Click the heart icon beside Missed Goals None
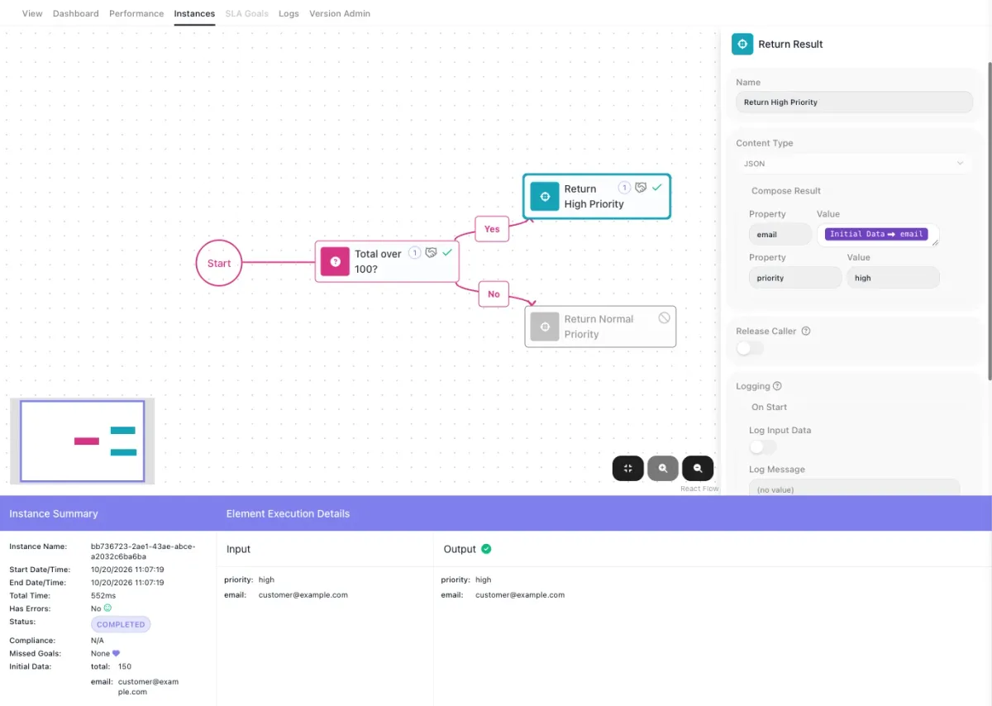The height and width of the screenshot is (706, 992). pyautogui.click(x=116, y=653)
